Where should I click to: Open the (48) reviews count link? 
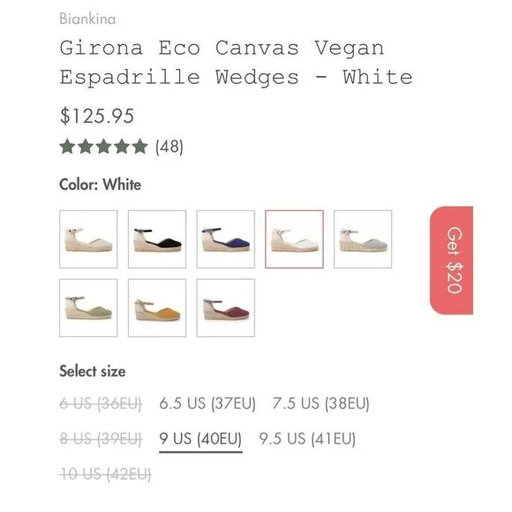click(x=169, y=147)
